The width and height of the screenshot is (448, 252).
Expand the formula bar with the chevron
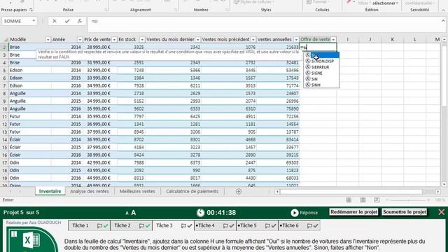443,21
